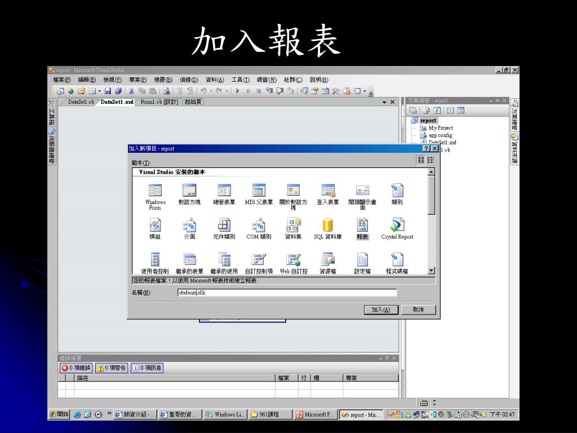Open the 工具箱 toolbox side tab

point(52,113)
